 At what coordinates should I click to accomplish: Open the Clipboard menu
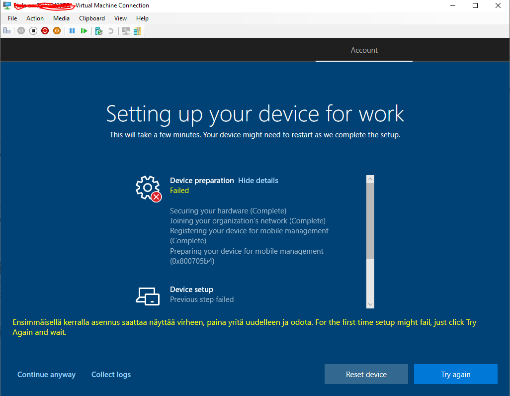[91, 18]
